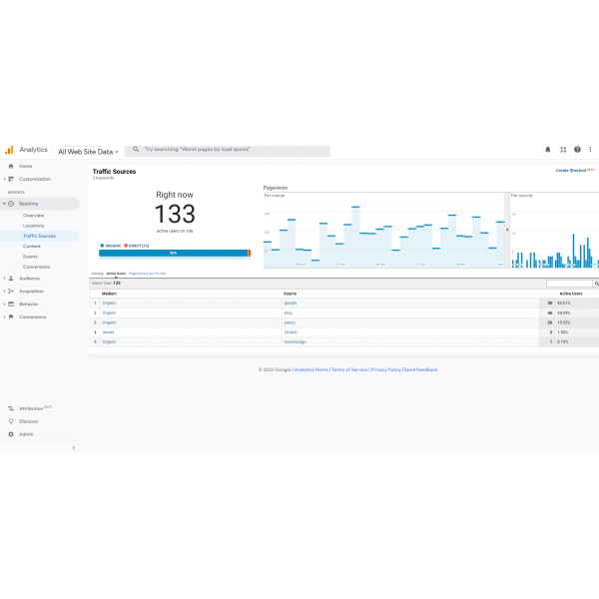The image size is (599, 599).
Task: Expand the Conversions section arrow
Action: click(x=4, y=316)
